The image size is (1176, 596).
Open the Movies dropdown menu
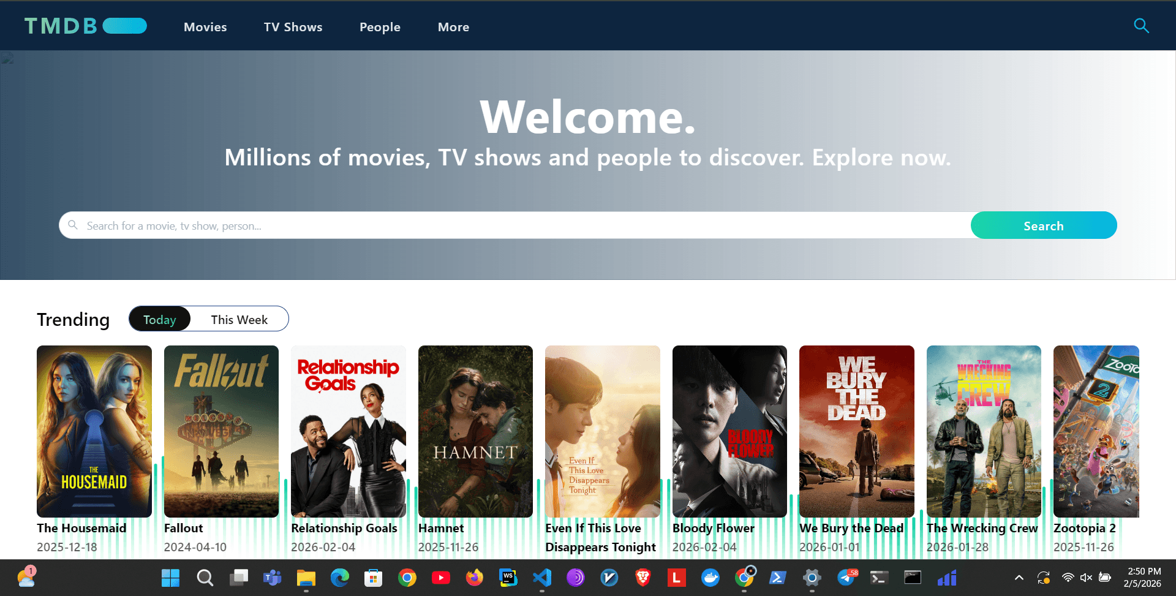pos(205,27)
